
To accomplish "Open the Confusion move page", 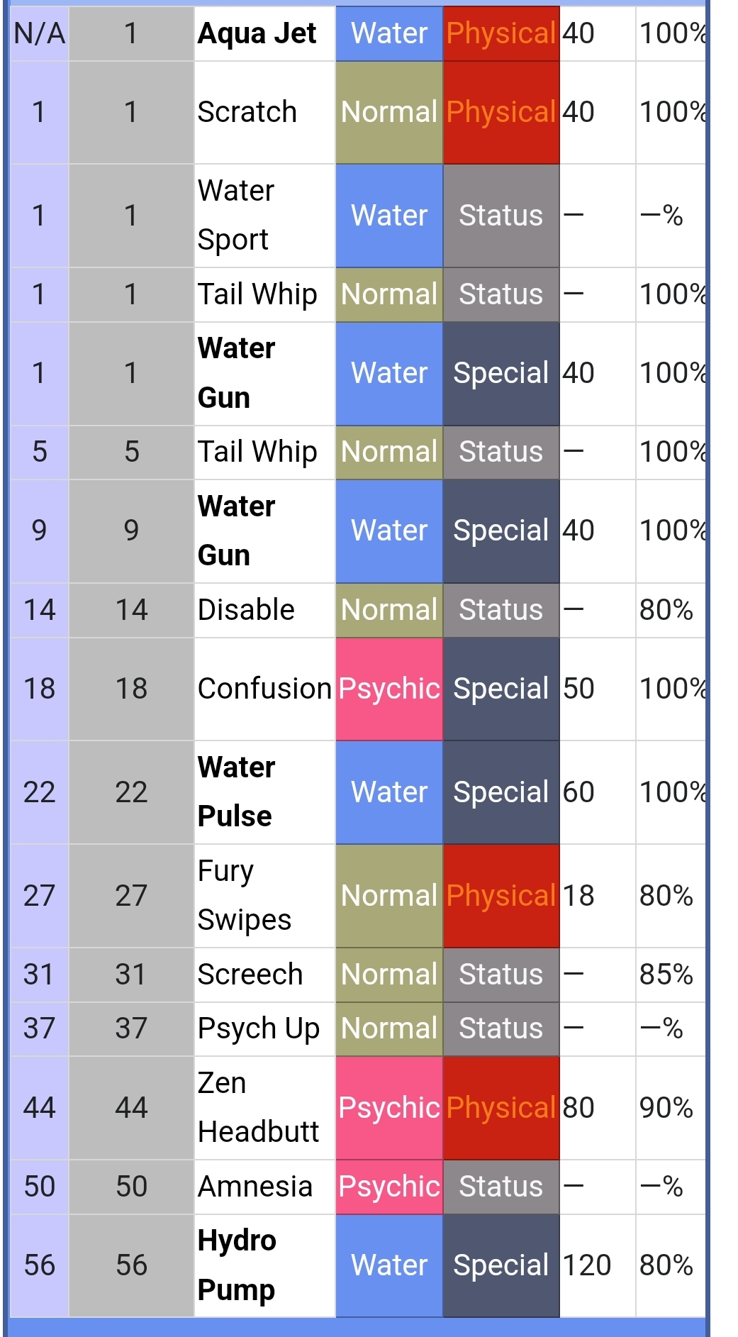I will click(264, 689).
